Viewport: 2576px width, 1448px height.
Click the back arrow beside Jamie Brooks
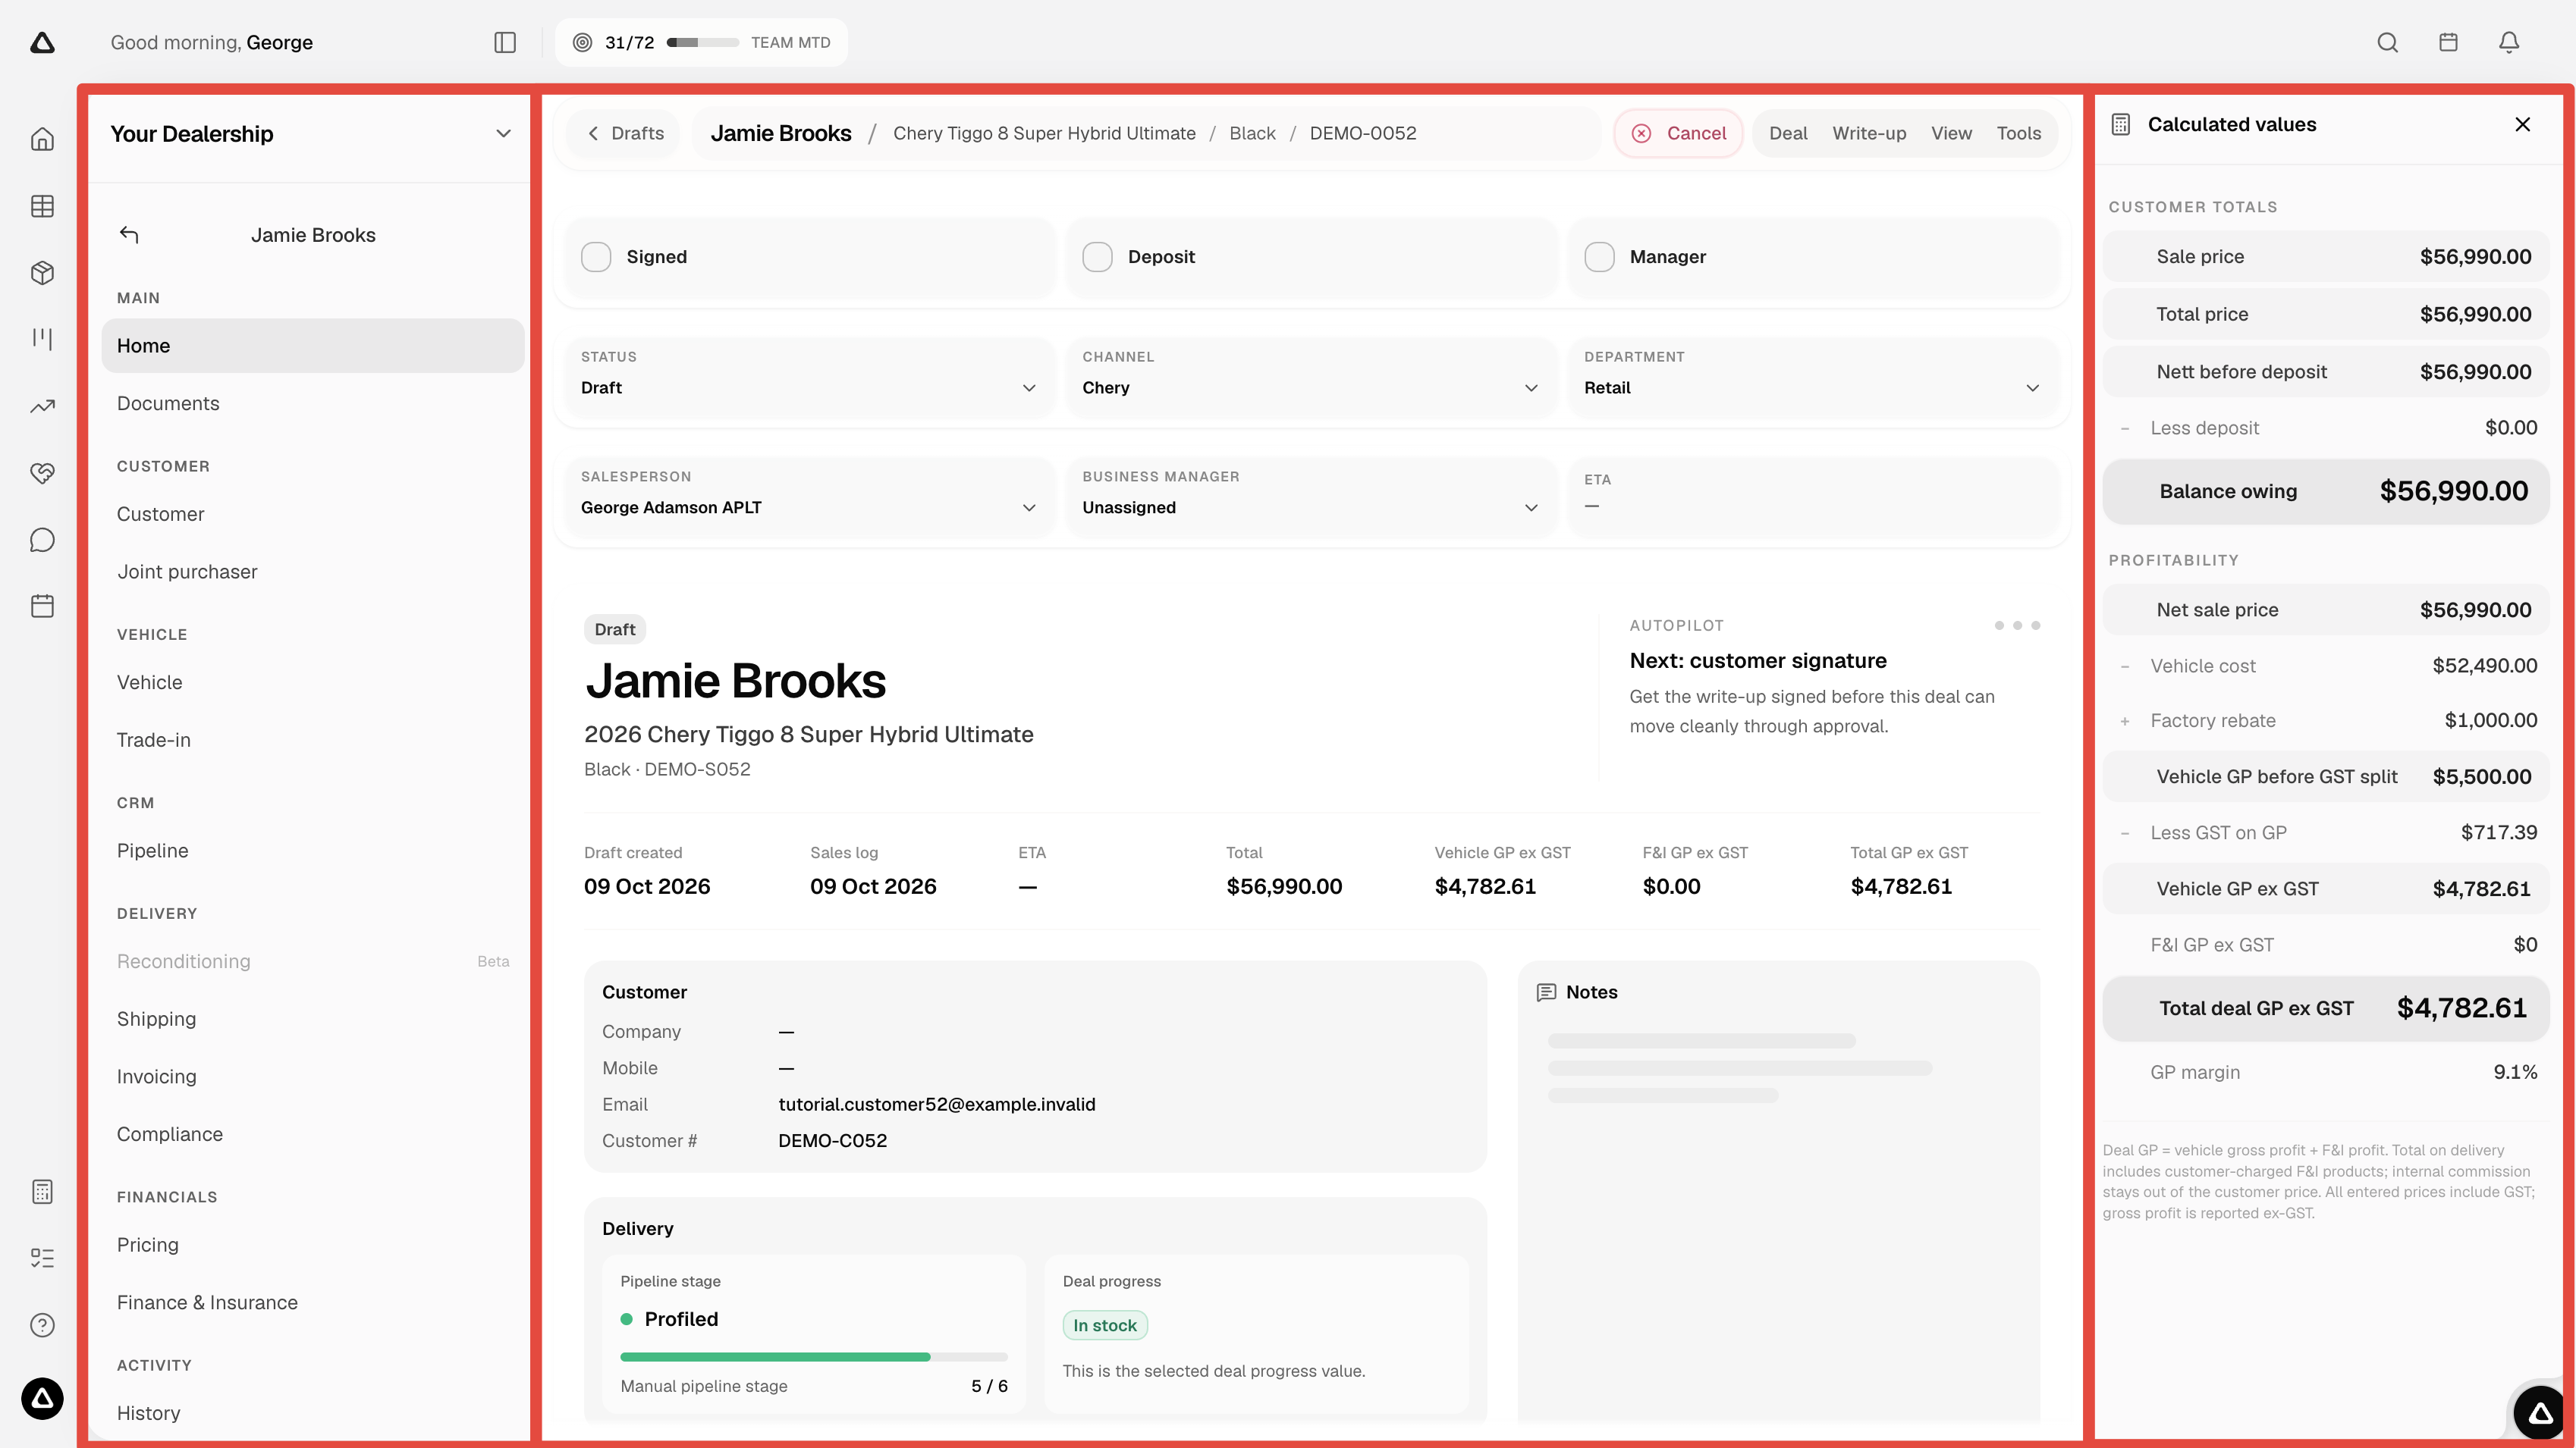point(129,235)
